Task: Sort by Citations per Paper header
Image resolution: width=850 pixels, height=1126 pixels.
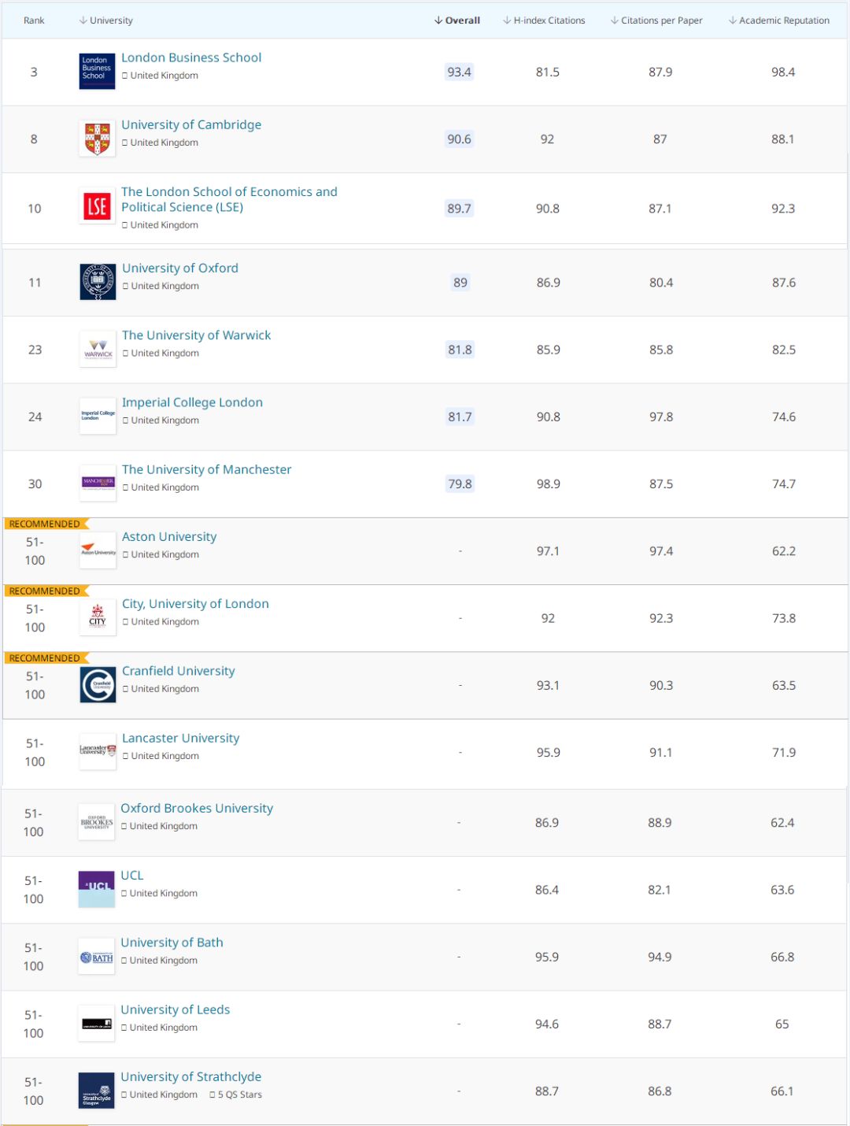Action: 656,20
